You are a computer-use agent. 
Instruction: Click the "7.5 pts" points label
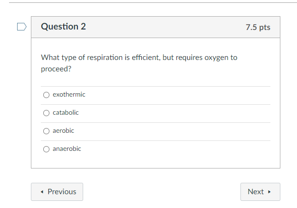tap(258, 27)
